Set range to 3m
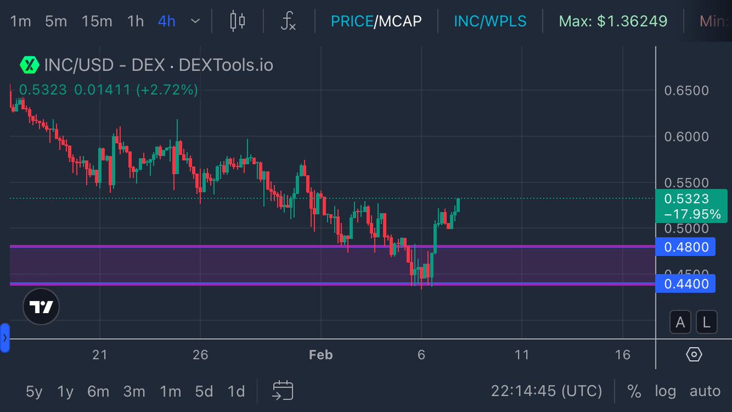Viewport: 732px width, 412px height. tap(134, 391)
